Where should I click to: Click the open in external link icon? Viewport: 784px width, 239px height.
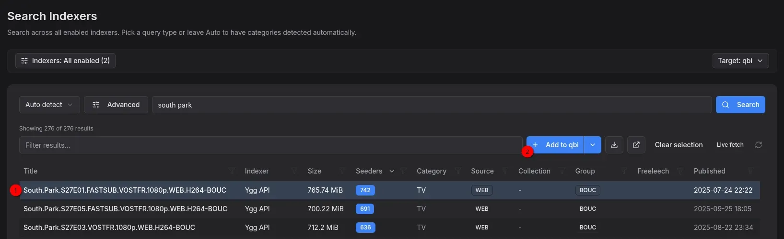(636, 145)
